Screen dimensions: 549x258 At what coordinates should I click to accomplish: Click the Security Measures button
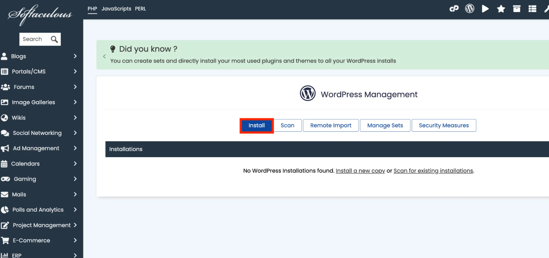[x=444, y=126]
